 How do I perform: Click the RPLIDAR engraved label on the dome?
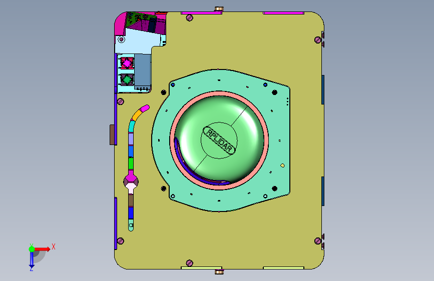coord(219,140)
